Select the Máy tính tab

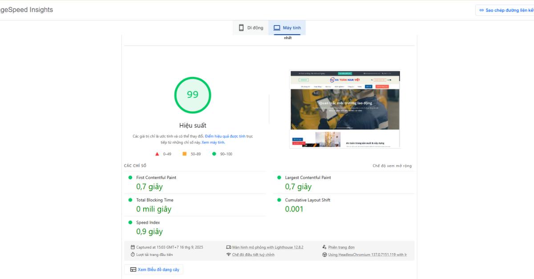tap(287, 28)
